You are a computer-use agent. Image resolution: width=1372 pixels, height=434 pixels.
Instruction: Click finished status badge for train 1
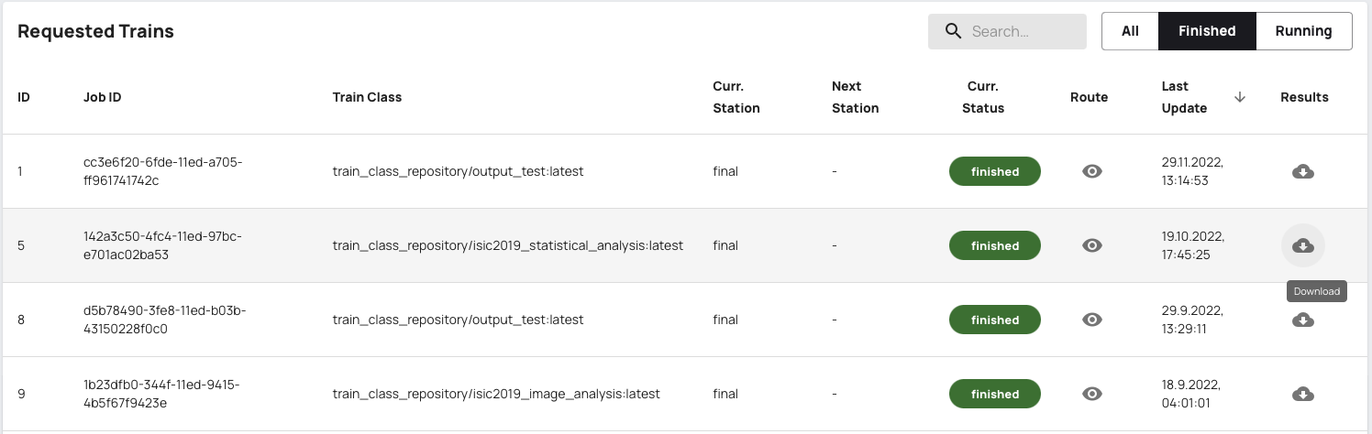[995, 171]
